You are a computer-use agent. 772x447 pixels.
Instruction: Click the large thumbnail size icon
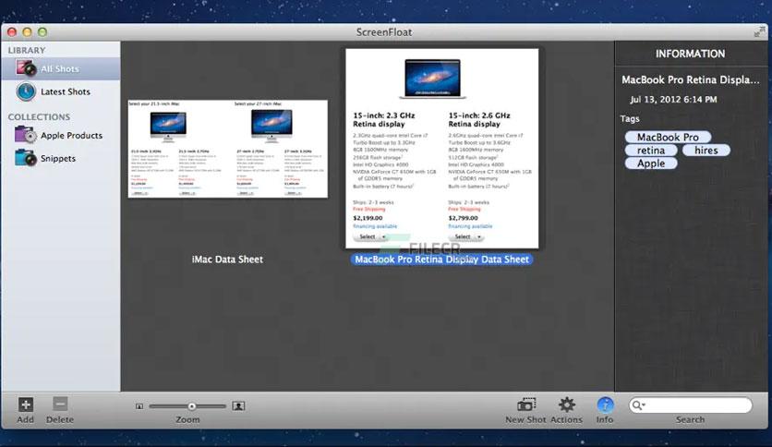click(238, 405)
